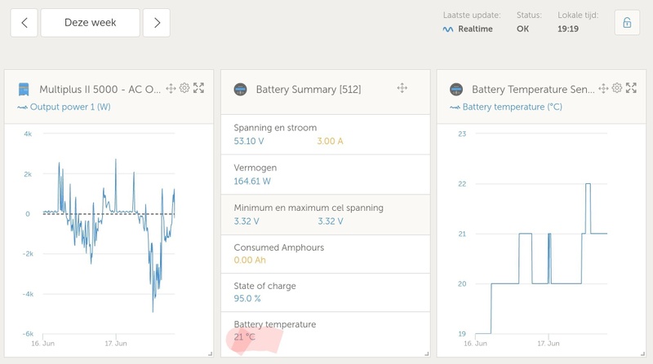This screenshot has height=364, width=653.
Task: Expand Battery Temperature graph to fullscreen
Action: 631,88
